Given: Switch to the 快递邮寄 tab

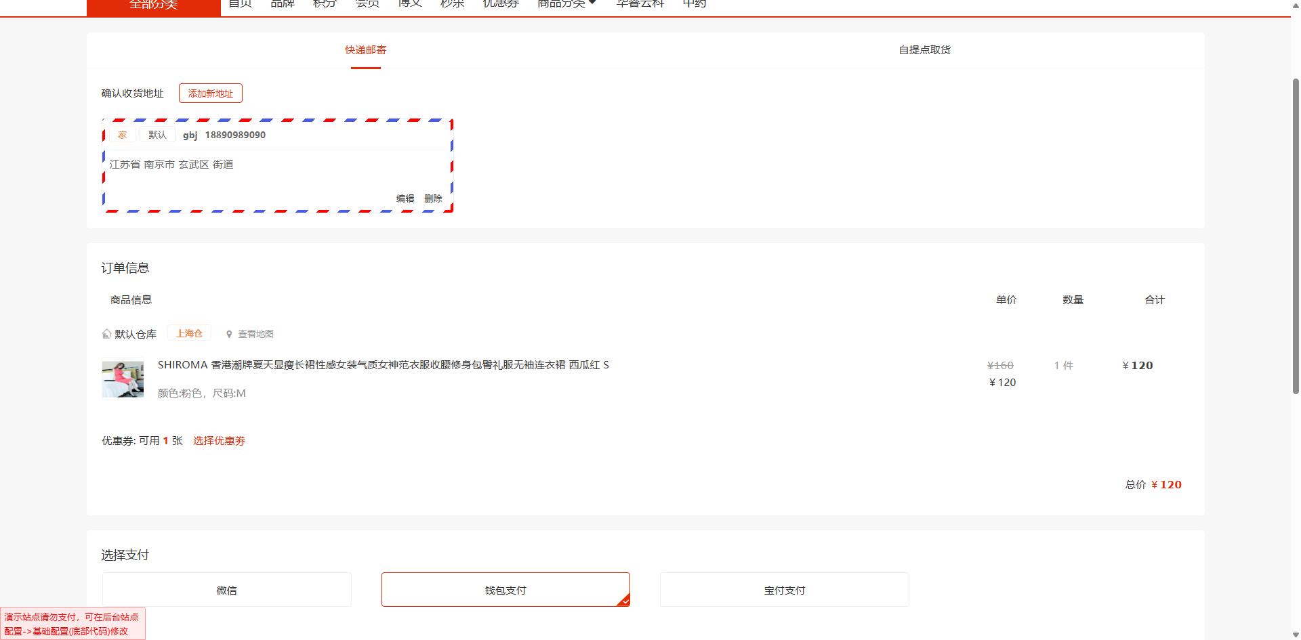Looking at the screenshot, I should (x=365, y=50).
